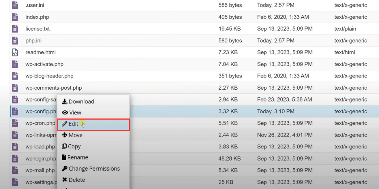Click the 25 KB size cell

(x=225, y=182)
